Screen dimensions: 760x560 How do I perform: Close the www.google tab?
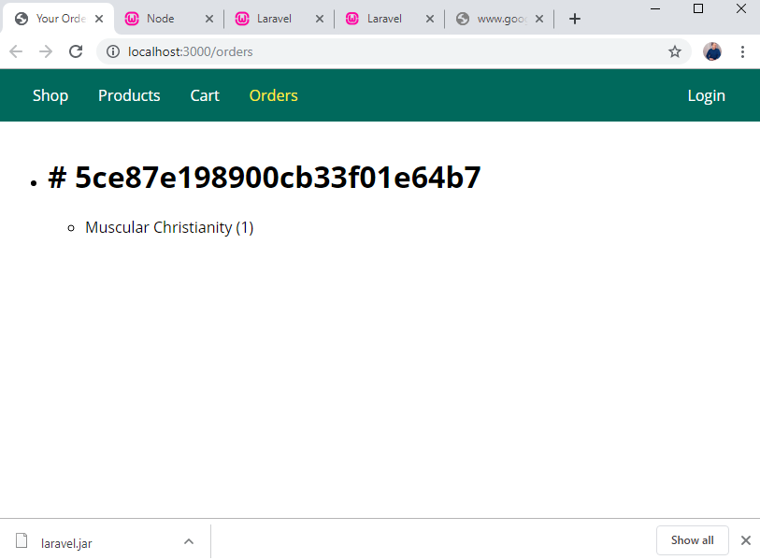click(x=539, y=19)
